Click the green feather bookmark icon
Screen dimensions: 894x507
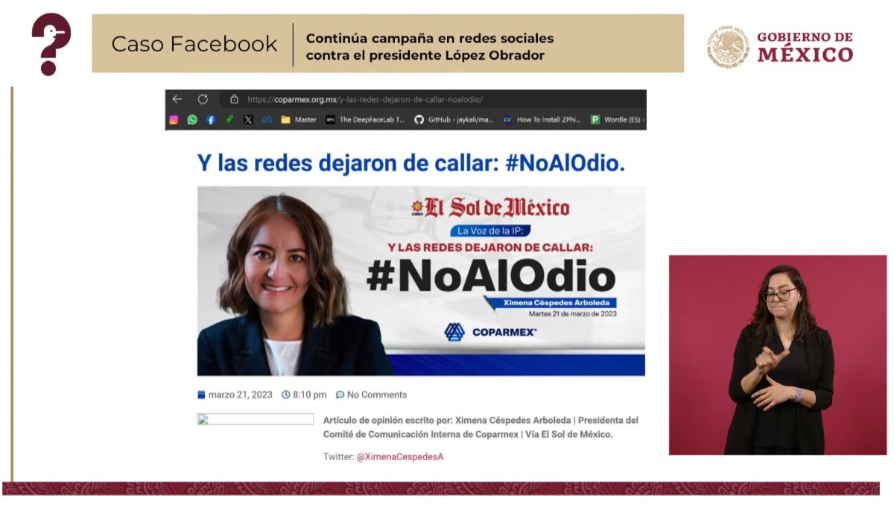[x=230, y=119]
